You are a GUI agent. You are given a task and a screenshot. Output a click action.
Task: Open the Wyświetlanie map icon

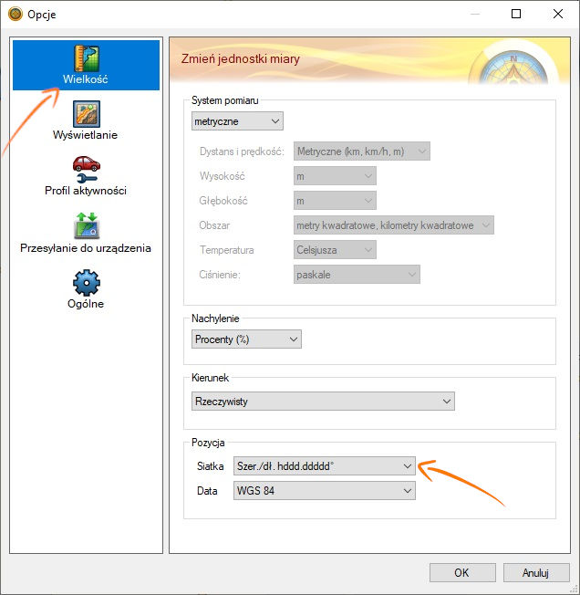tap(86, 113)
